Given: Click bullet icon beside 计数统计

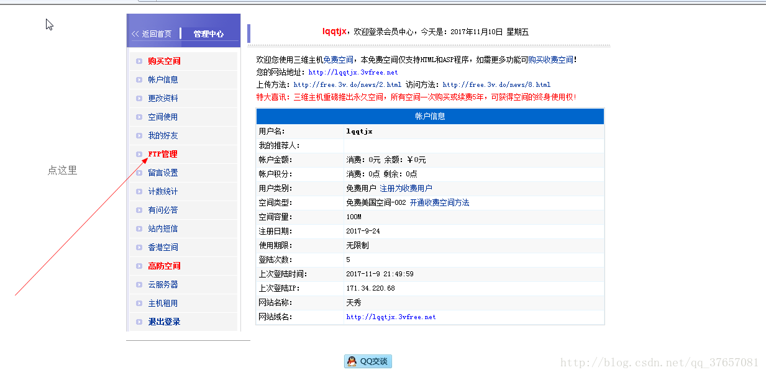Looking at the screenshot, I should pos(139,191).
